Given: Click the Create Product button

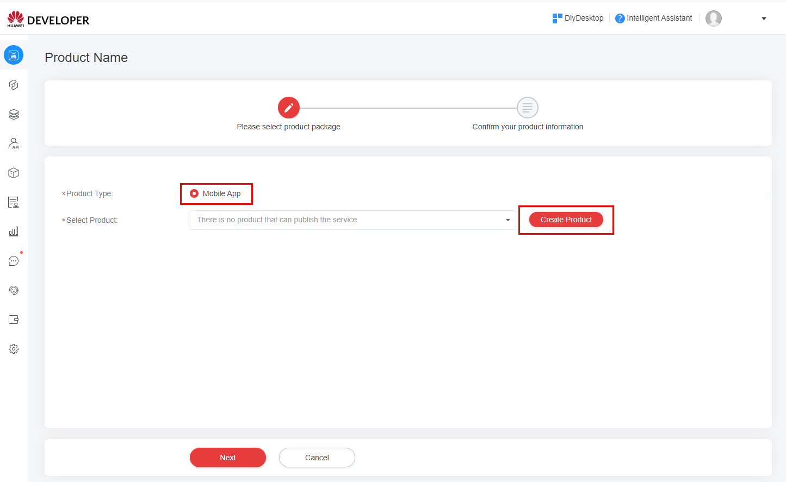Looking at the screenshot, I should tap(566, 220).
